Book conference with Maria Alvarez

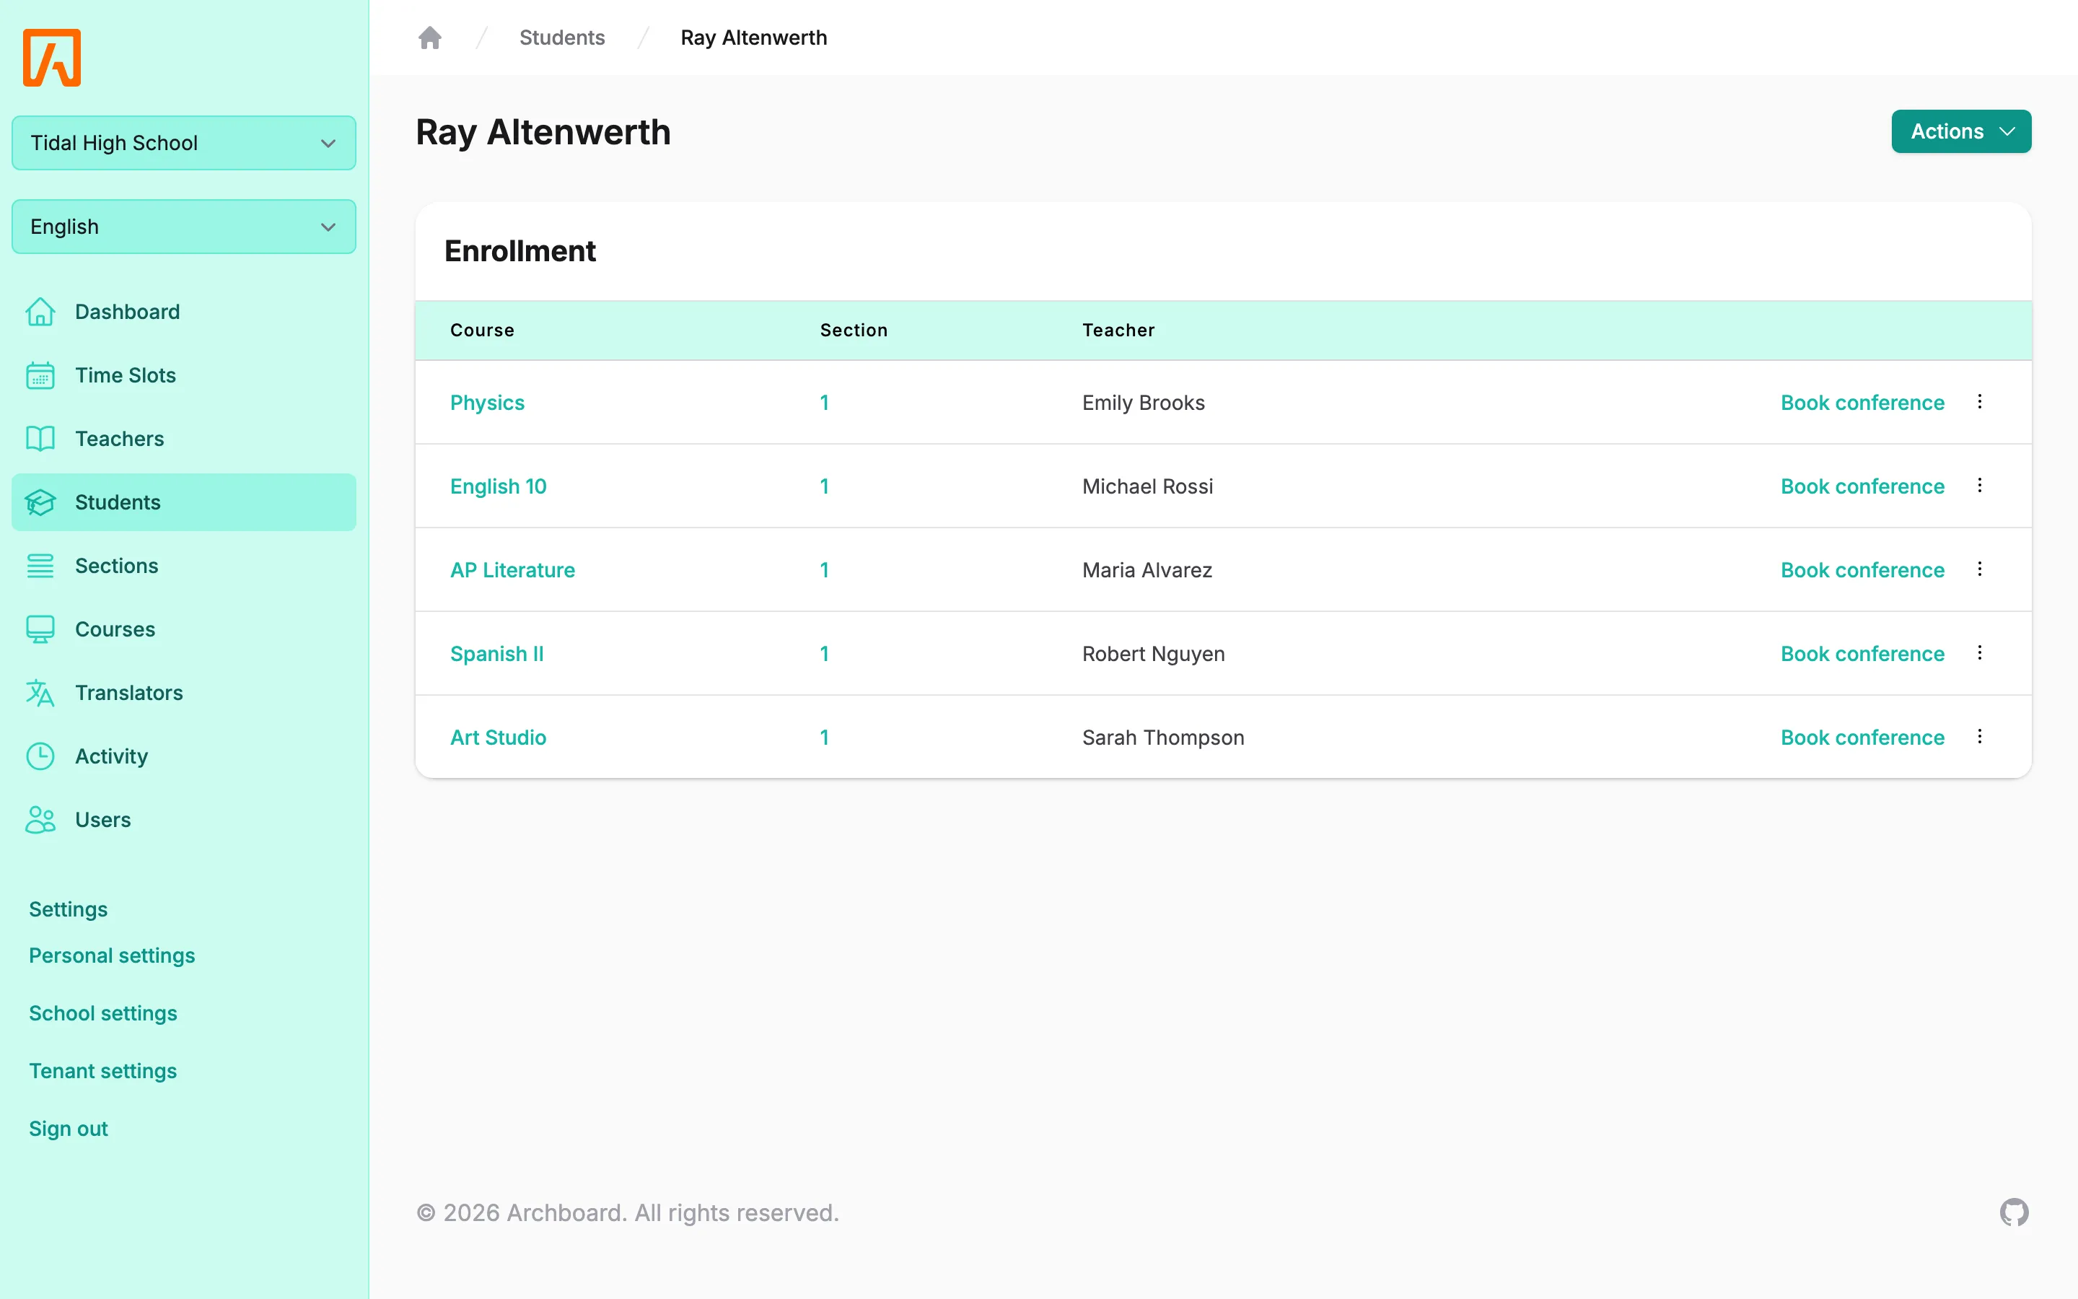[x=1862, y=569]
